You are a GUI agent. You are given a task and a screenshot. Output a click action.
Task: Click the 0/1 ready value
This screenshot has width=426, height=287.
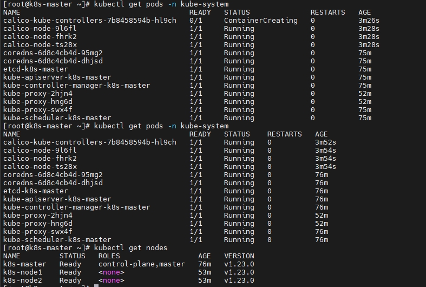pyautogui.click(x=195, y=21)
